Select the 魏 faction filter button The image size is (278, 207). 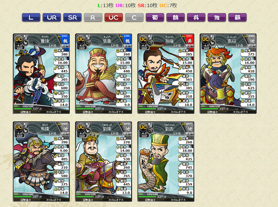coord(176,17)
